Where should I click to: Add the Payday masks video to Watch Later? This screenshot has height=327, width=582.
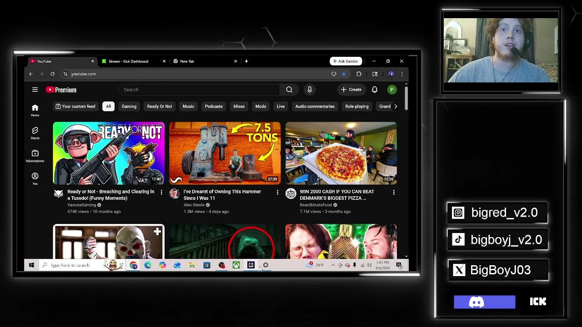pyautogui.click(x=157, y=232)
